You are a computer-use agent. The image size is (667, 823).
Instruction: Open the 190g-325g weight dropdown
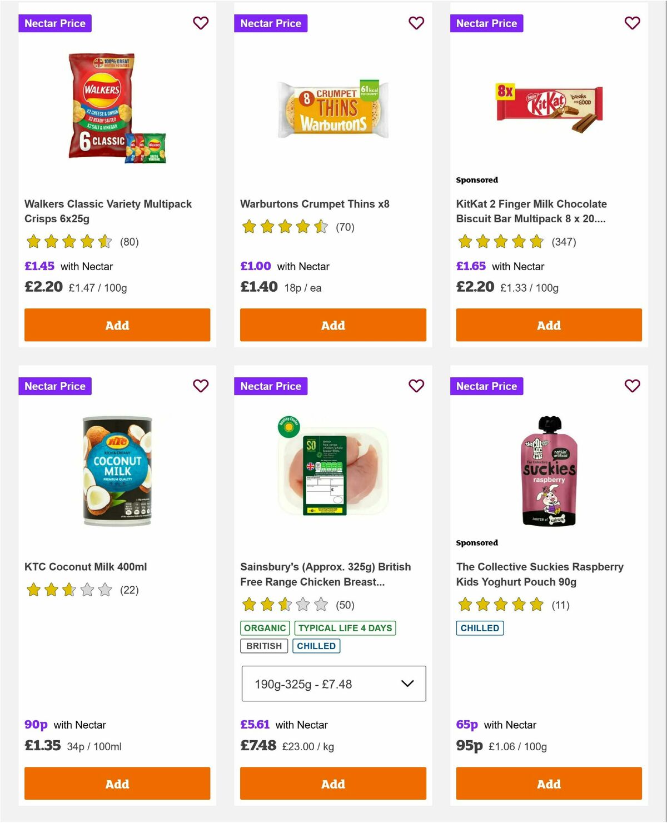coord(332,684)
